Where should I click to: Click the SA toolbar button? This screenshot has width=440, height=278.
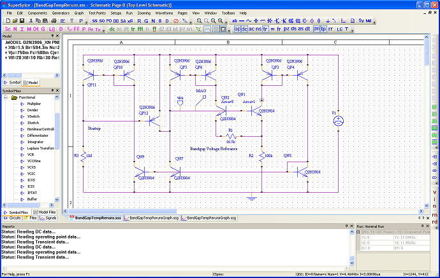tap(123, 21)
